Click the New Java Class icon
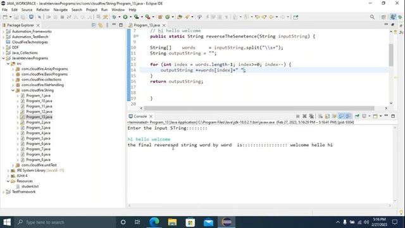Image resolution: width=405 pixels, height=228 pixels. [168, 17]
